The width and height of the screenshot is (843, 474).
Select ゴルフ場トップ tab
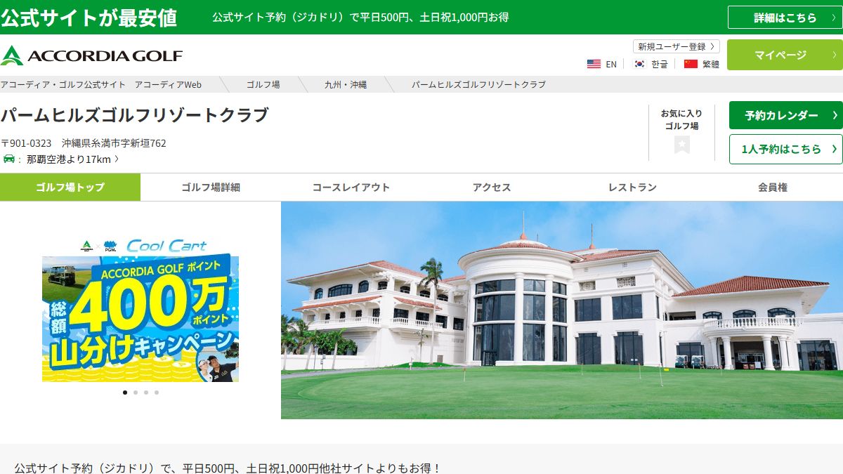coord(70,187)
